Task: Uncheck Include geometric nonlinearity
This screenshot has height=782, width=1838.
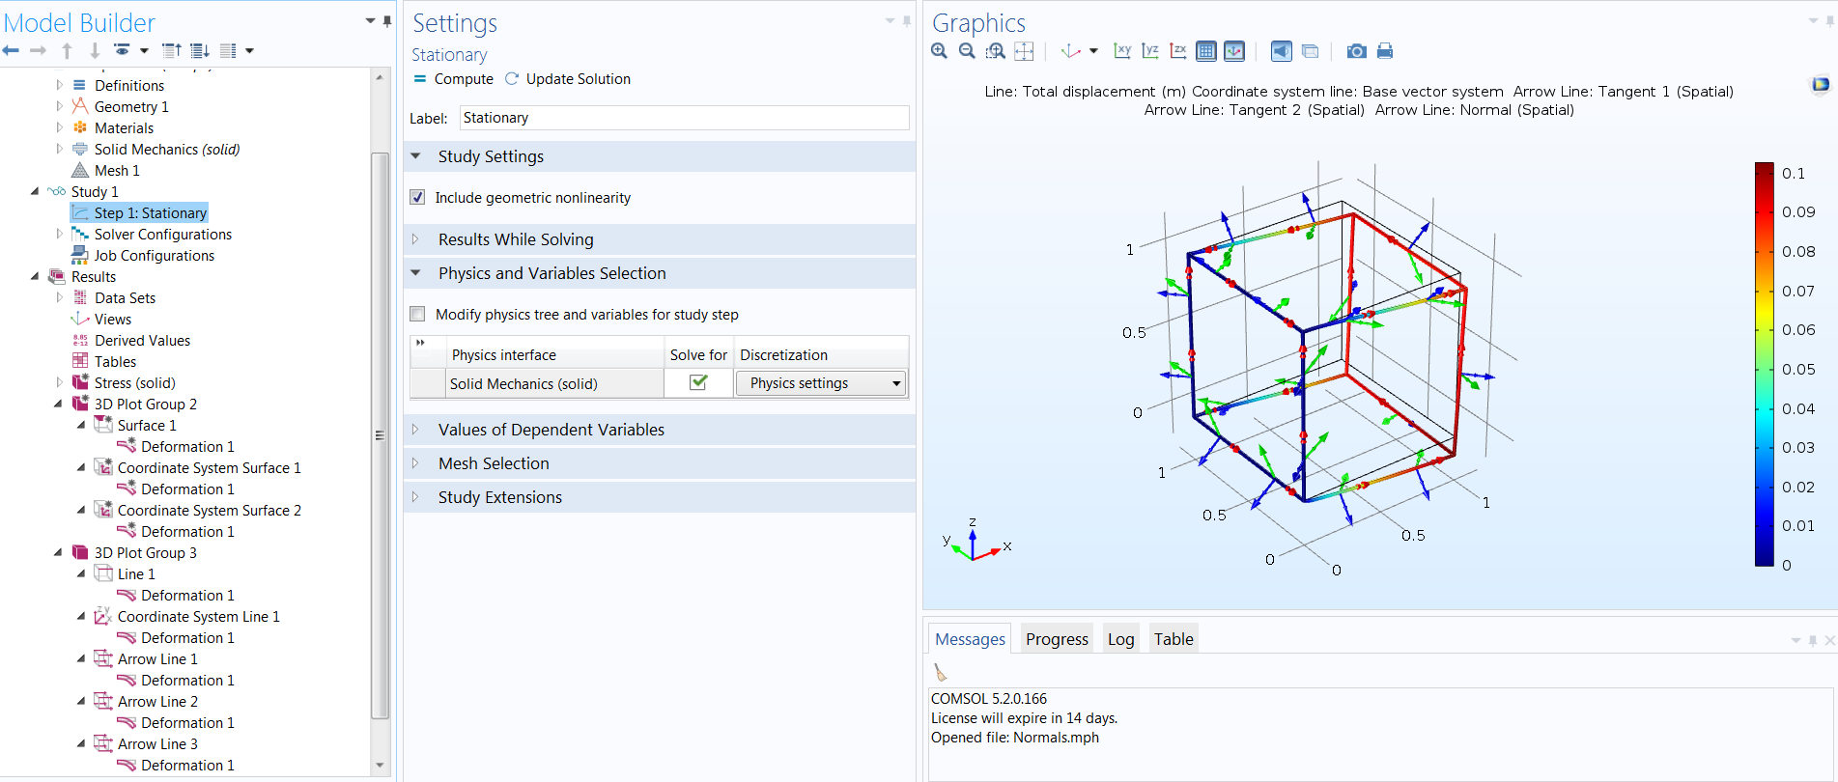Action: click(417, 197)
